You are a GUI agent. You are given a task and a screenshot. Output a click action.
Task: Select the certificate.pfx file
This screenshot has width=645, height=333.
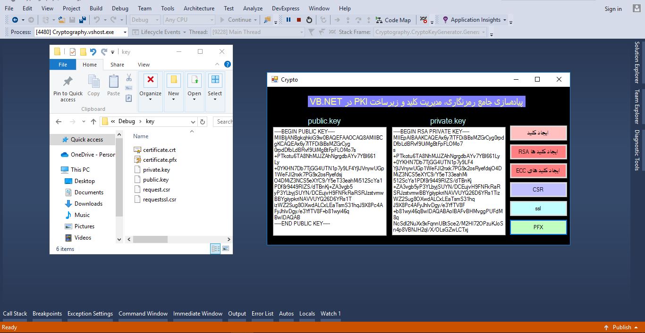[x=160, y=160]
